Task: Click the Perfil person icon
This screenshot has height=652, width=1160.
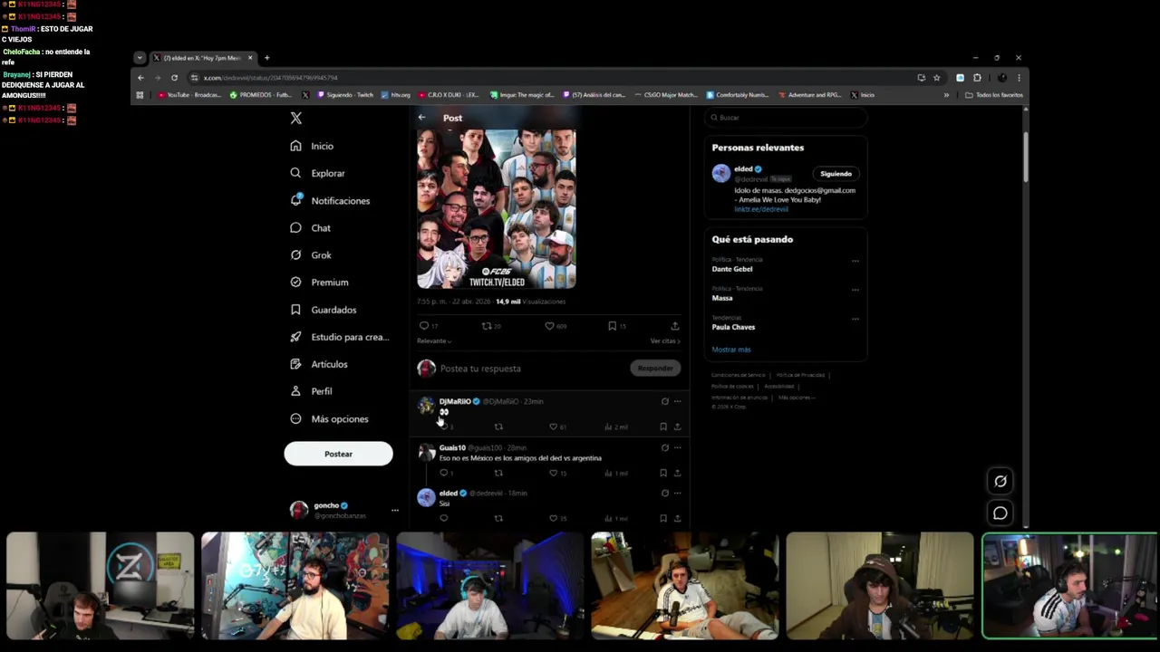Action: pyautogui.click(x=295, y=391)
